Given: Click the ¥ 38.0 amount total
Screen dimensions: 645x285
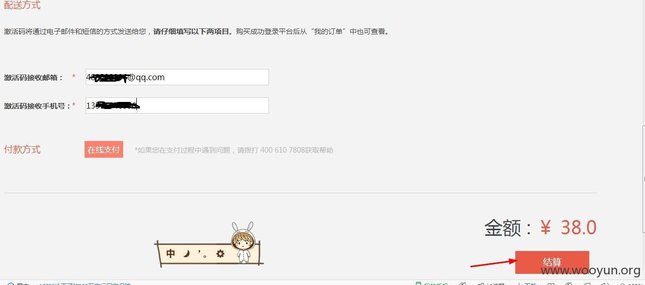Looking at the screenshot, I should click(568, 228).
